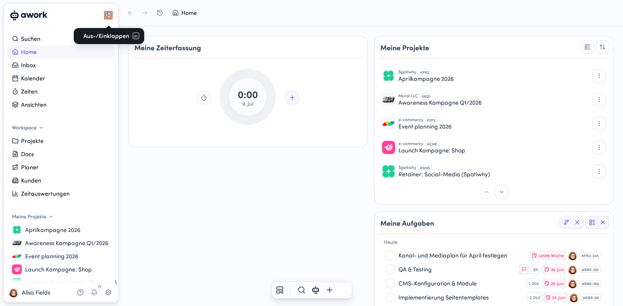Open Zeitauswertungen in Workspace
The height and width of the screenshot is (306, 623).
(61, 194)
